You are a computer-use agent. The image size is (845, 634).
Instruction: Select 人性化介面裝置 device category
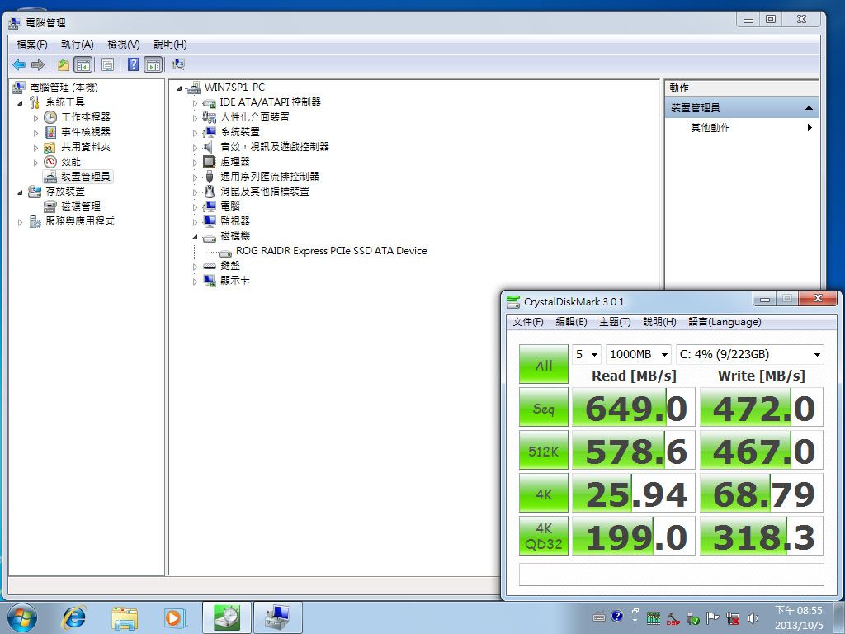point(255,117)
